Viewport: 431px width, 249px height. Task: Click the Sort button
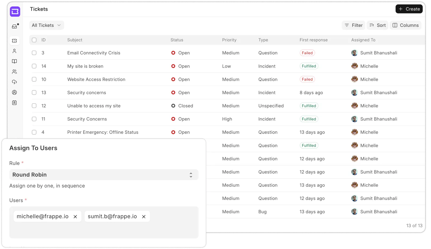pos(377,25)
